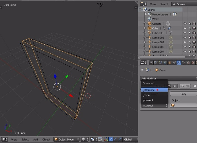Open the Modifiers tab wrench icon
The height and width of the screenshot is (143, 197).
tap(179, 63)
